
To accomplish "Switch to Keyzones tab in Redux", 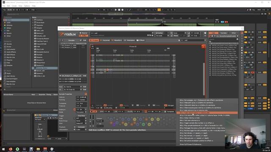I will point(105,41).
